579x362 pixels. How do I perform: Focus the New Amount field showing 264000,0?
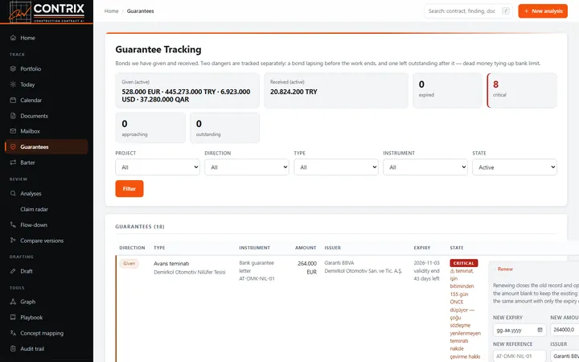[x=565, y=330]
